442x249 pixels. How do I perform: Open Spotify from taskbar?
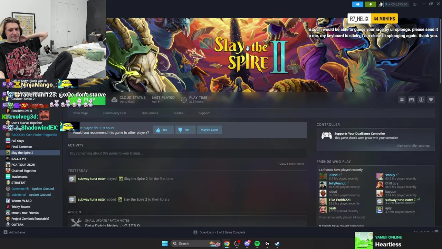click(257, 243)
